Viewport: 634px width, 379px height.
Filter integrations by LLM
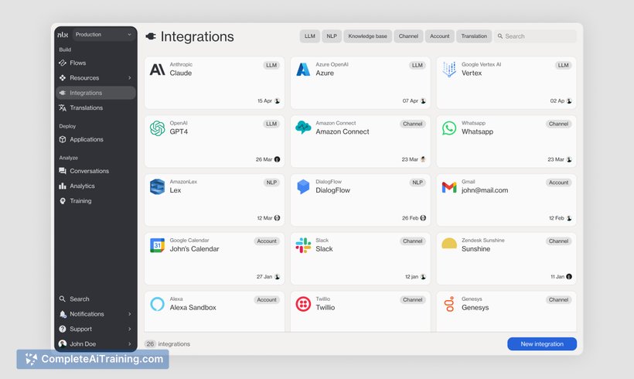point(310,36)
